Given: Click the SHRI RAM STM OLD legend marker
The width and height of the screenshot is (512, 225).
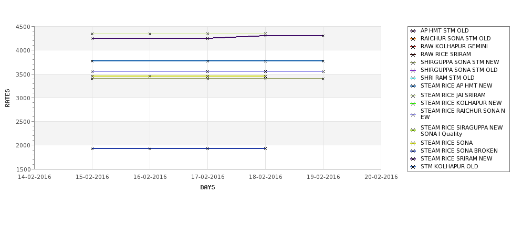Looking at the screenshot, I should tap(413, 78).
